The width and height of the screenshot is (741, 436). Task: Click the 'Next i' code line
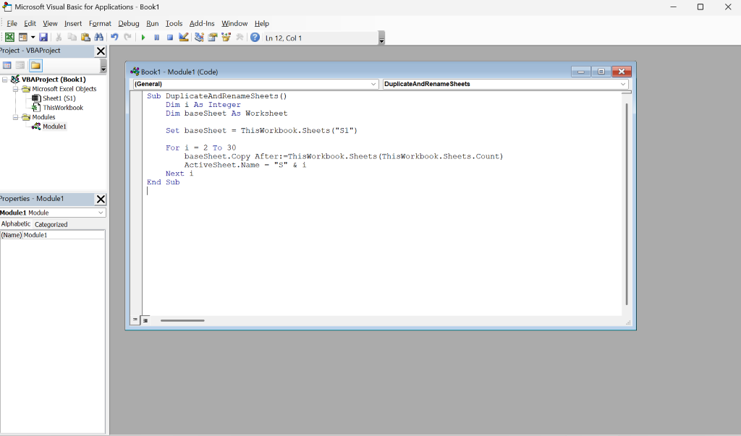[179, 174]
